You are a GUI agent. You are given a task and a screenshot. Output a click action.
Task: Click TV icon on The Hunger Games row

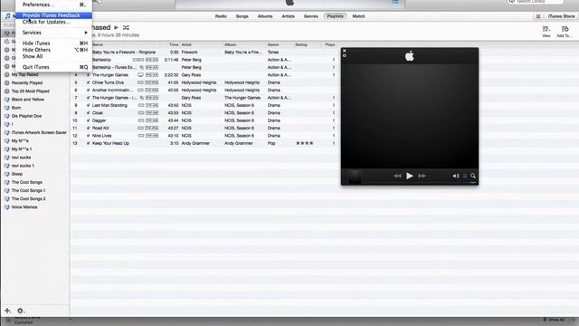click(141, 74)
